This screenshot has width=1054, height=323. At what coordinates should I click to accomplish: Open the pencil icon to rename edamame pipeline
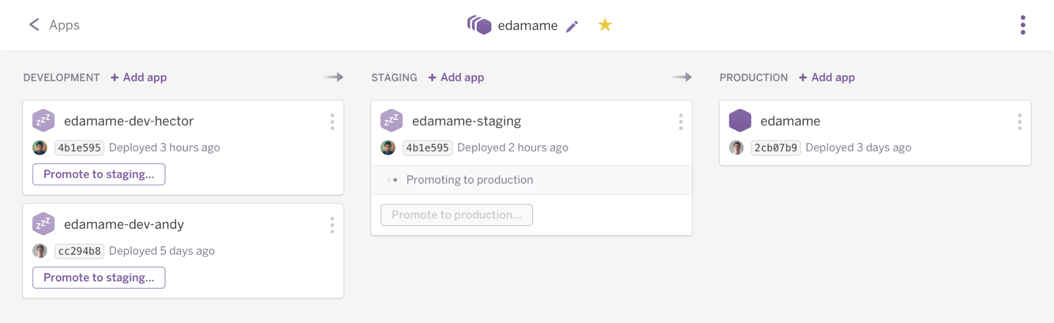point(573,25)
